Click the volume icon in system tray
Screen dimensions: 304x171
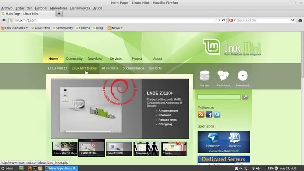pos(258,168)
